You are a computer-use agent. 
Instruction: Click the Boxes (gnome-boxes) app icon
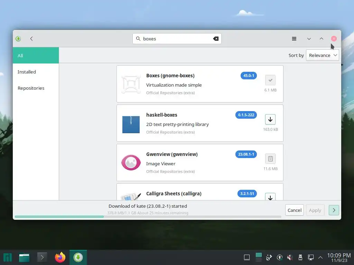coord(131,84)
